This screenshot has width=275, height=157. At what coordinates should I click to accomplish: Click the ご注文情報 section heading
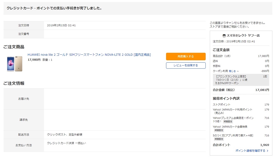(x=14, y=83)
